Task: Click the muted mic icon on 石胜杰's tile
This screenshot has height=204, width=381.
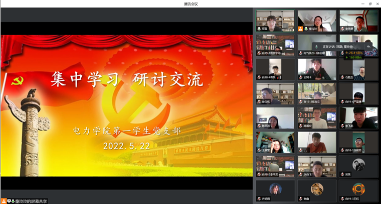Action: coord(342,77)
